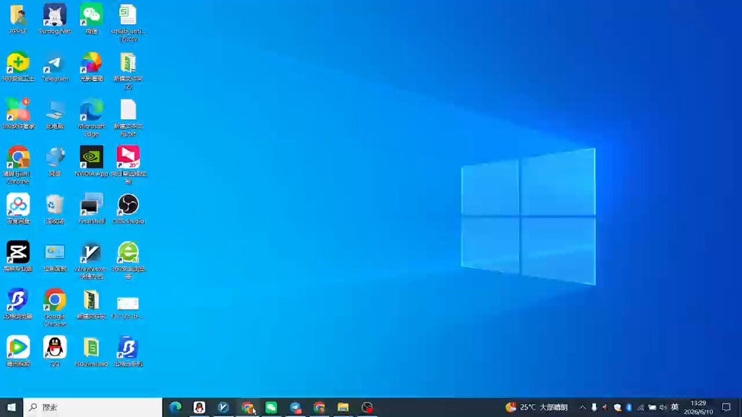Open Microsoft Edge from the taskbar
The height and width of the screenshot is (417, 742).
click(176, 408)
